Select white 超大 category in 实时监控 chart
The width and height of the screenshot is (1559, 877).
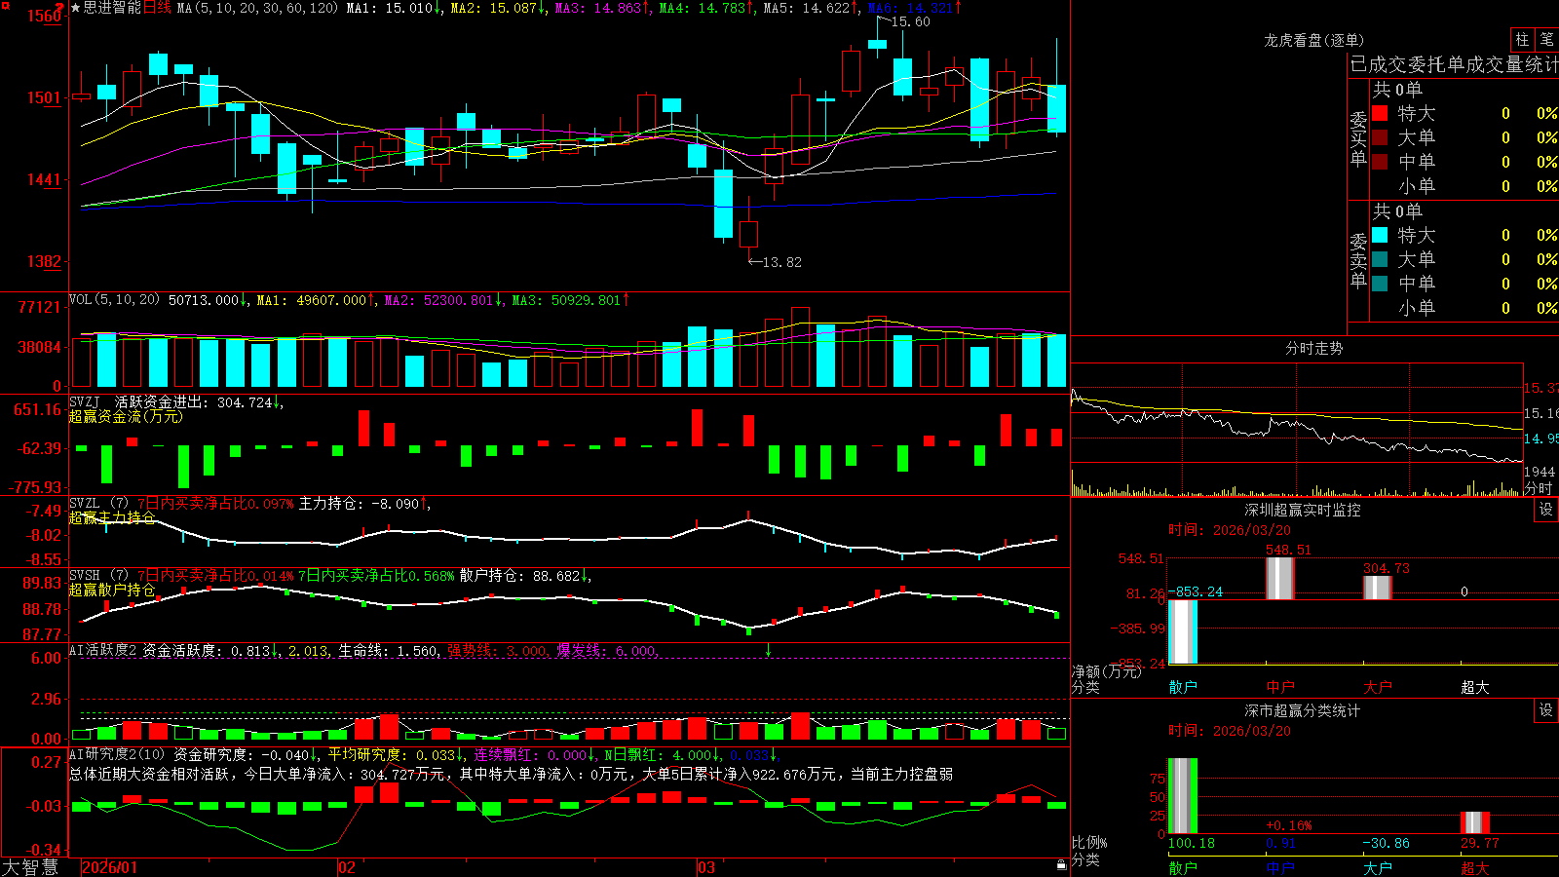1475,687
